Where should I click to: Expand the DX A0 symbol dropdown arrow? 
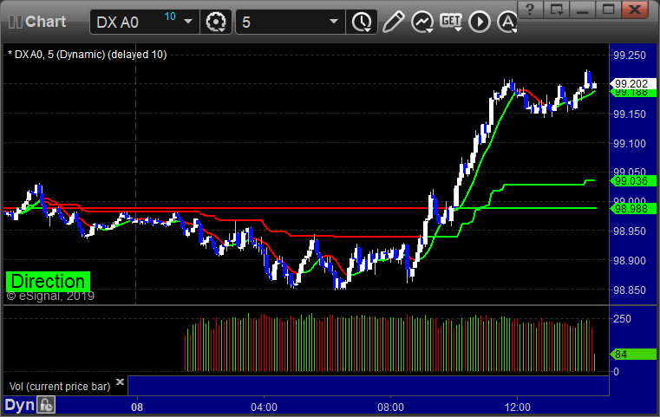188,22
